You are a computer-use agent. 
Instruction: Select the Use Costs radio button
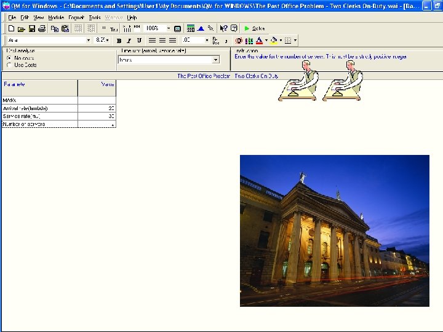(9, 65)
